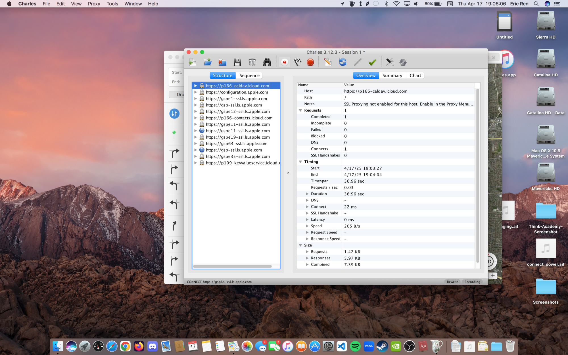The height and width of the screenshot is (355, 568).
Task: Open a saved session with the folder-arrow icon
Action: [207, 62]
